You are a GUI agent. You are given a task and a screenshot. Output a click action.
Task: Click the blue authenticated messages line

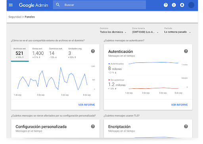tap(153, 62)
